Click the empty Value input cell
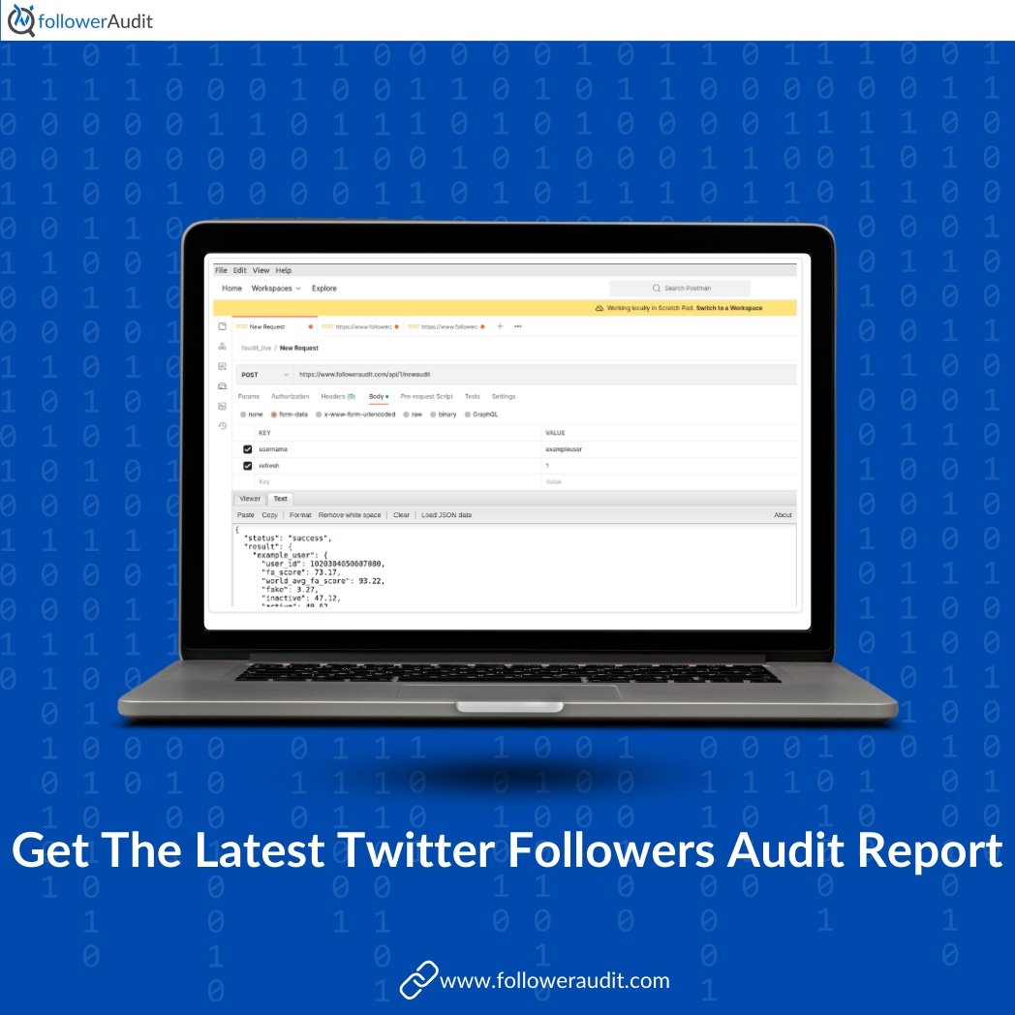The image size is (1015, 1015). (668, 481)
